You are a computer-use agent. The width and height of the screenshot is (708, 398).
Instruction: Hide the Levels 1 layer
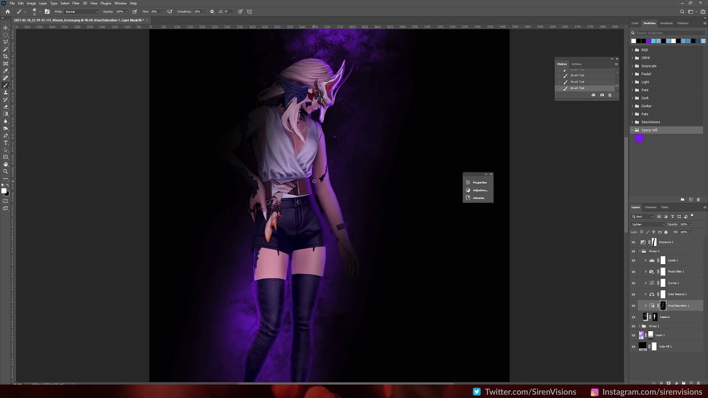click(x=633, y=260)
